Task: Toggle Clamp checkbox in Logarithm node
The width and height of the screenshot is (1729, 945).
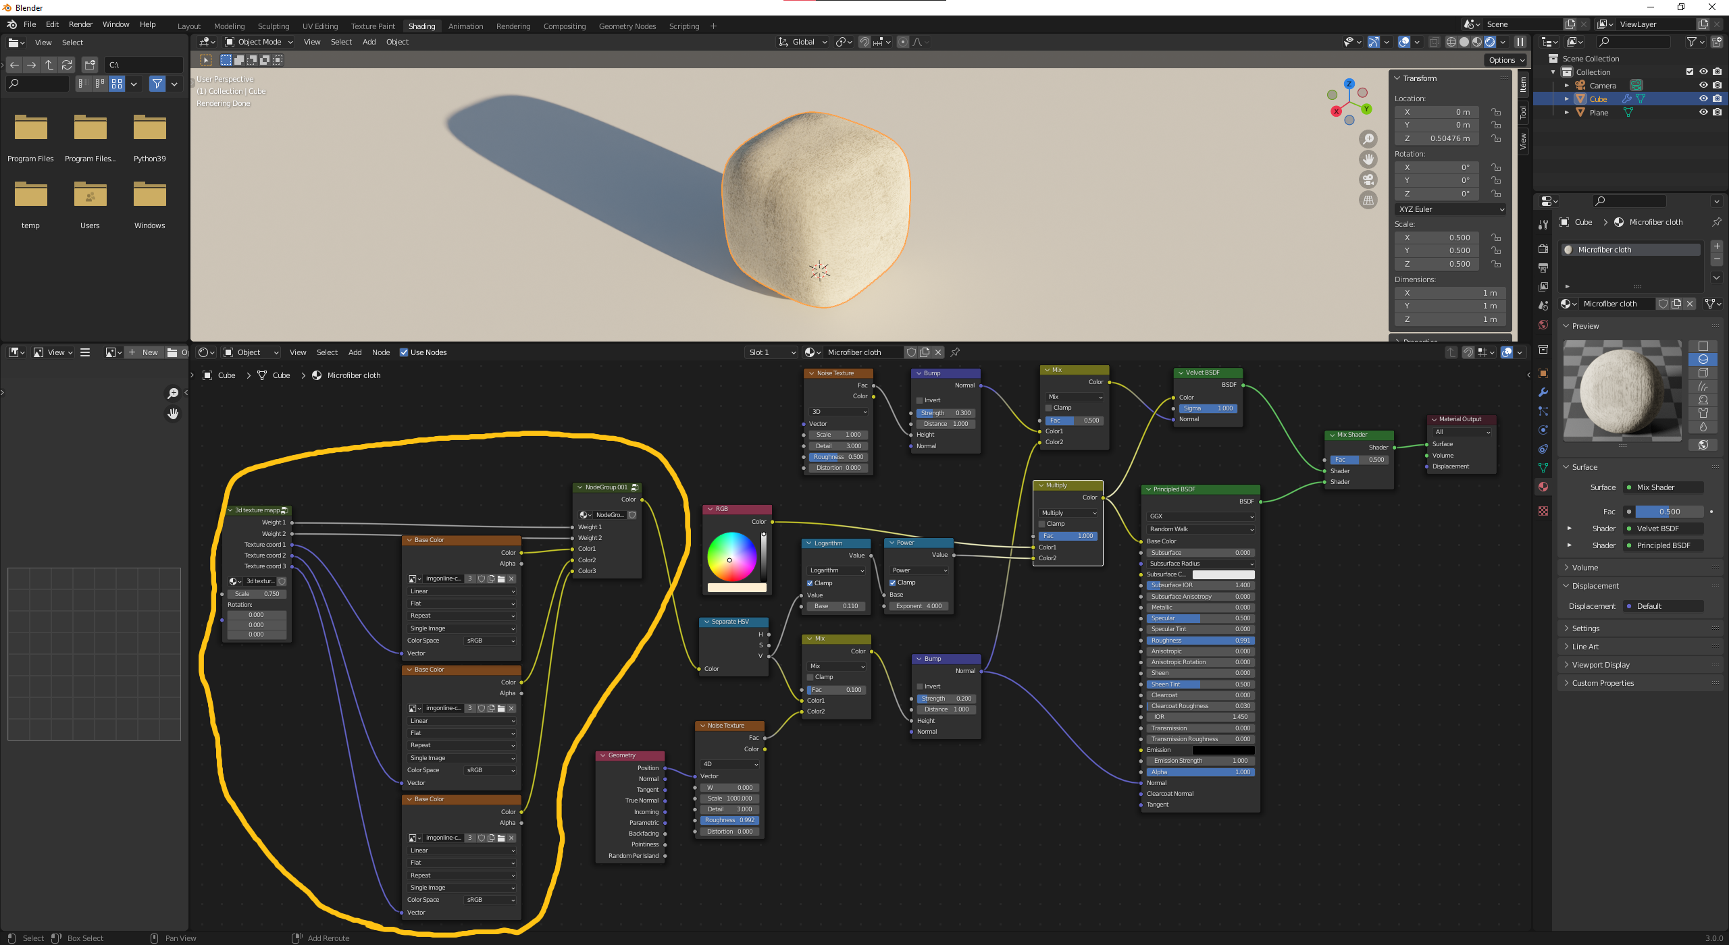Action: (810, 583)
